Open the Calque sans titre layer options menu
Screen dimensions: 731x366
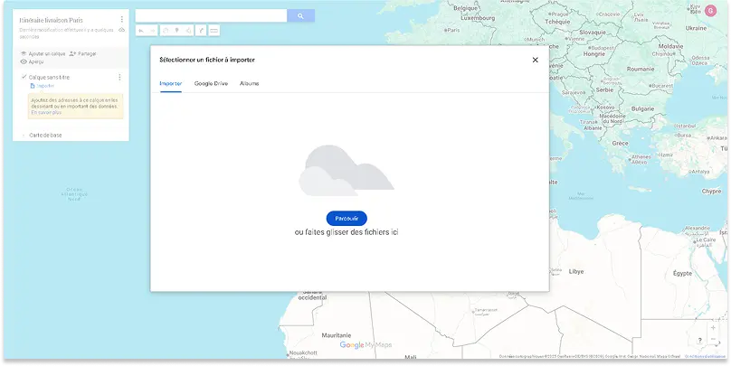pos(119,78)
